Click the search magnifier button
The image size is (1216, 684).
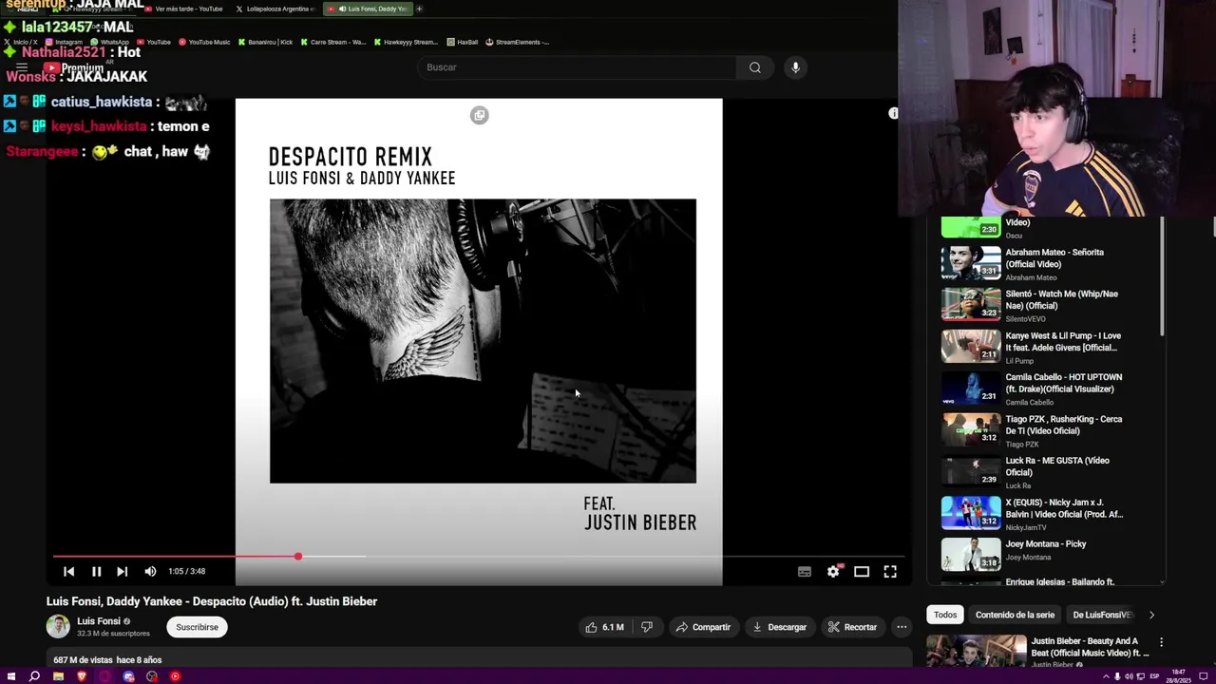[754, 67]
